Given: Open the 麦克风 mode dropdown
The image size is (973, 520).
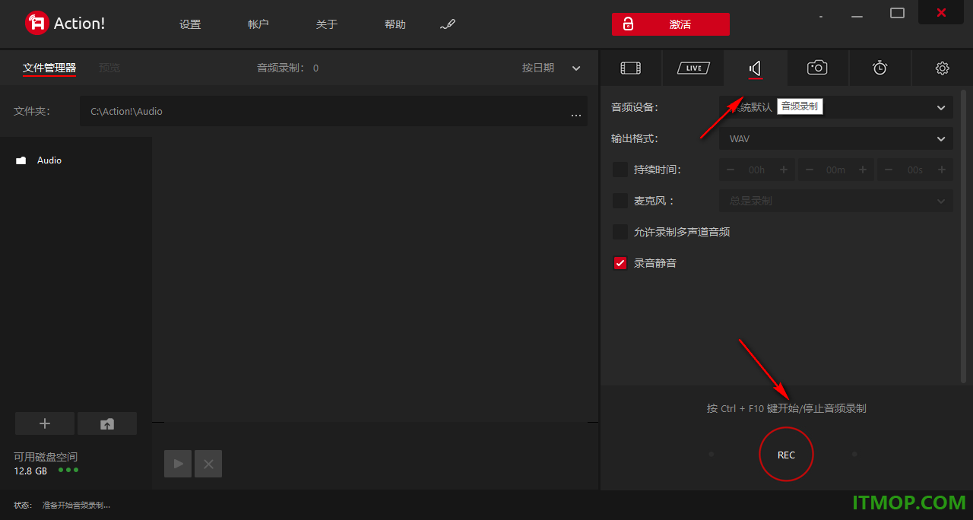Looking at the screenshot, I should point(836,201).
